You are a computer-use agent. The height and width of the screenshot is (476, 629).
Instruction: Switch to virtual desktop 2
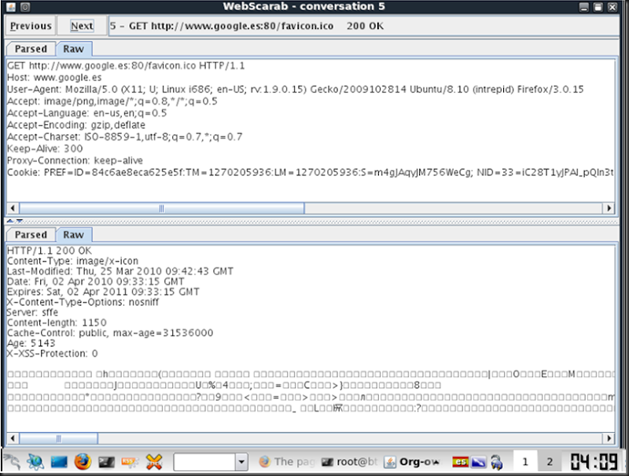point(550,462)
